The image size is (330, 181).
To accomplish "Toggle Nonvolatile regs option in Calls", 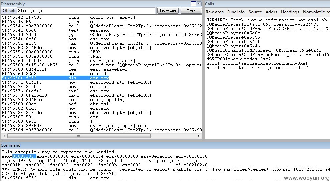I will point(316,12).
